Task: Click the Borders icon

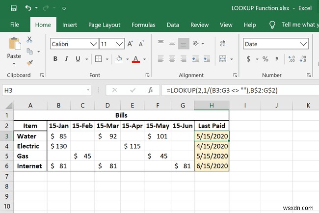Action: coord(98,59)
